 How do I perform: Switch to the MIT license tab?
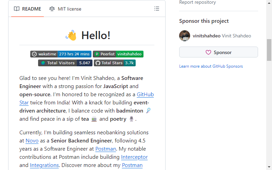pos(65,9)
